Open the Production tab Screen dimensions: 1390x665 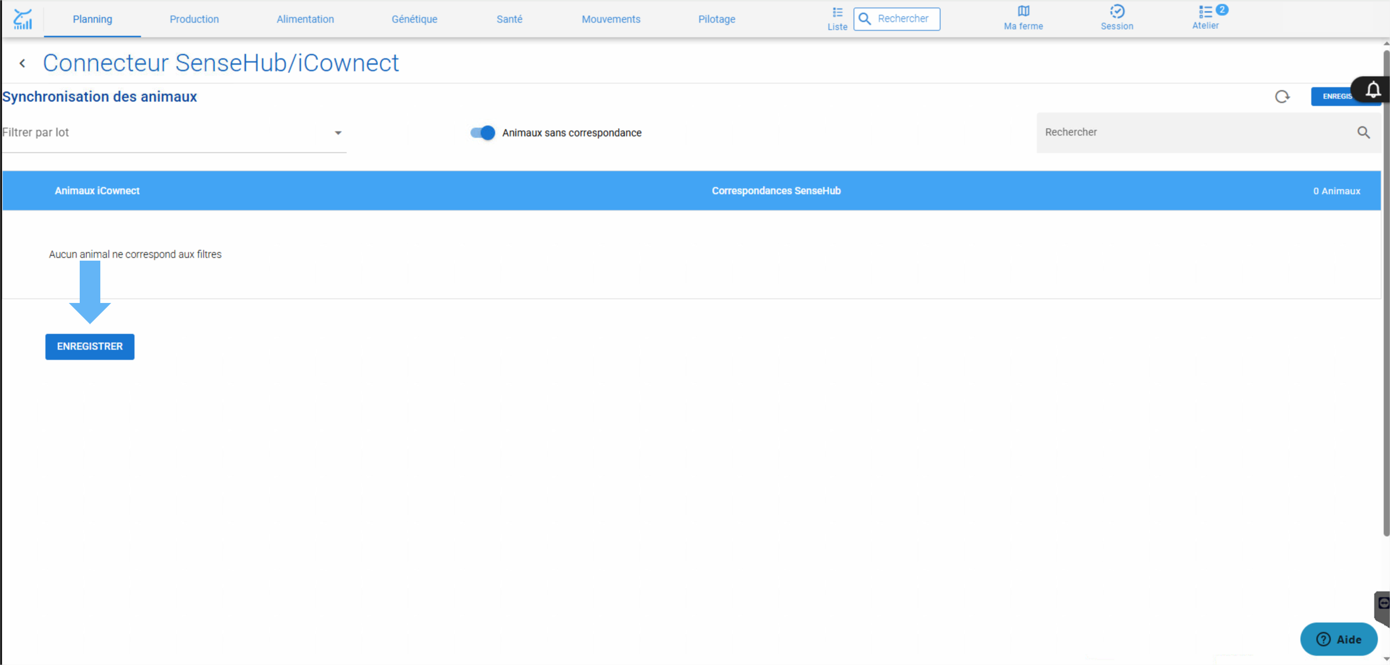tap(194, 19)
